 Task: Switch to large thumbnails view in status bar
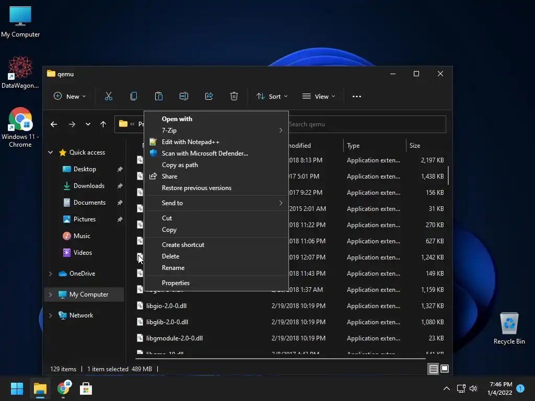pyautogui.click(x=445, y=369)
